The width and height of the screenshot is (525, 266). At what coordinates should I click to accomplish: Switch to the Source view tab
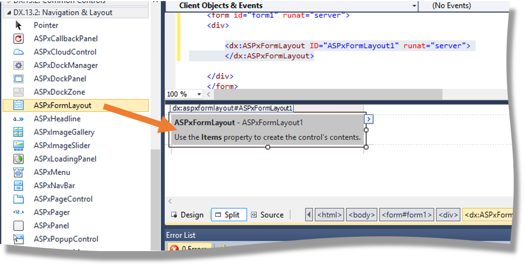tap(268, 215)
